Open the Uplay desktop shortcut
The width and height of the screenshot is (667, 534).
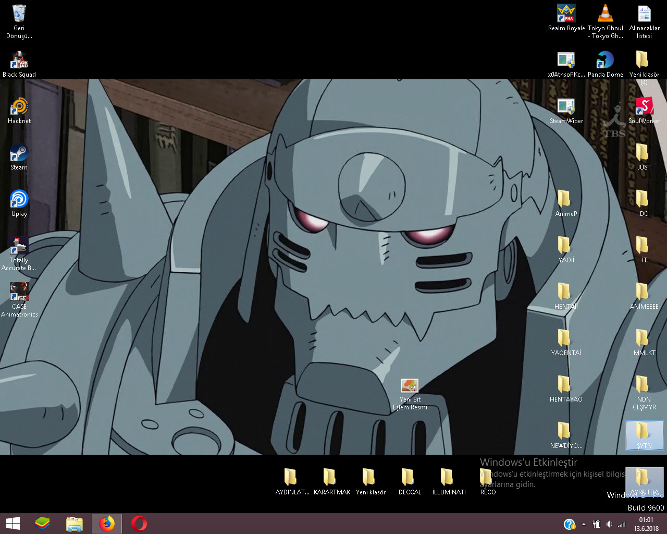(19, 203)
